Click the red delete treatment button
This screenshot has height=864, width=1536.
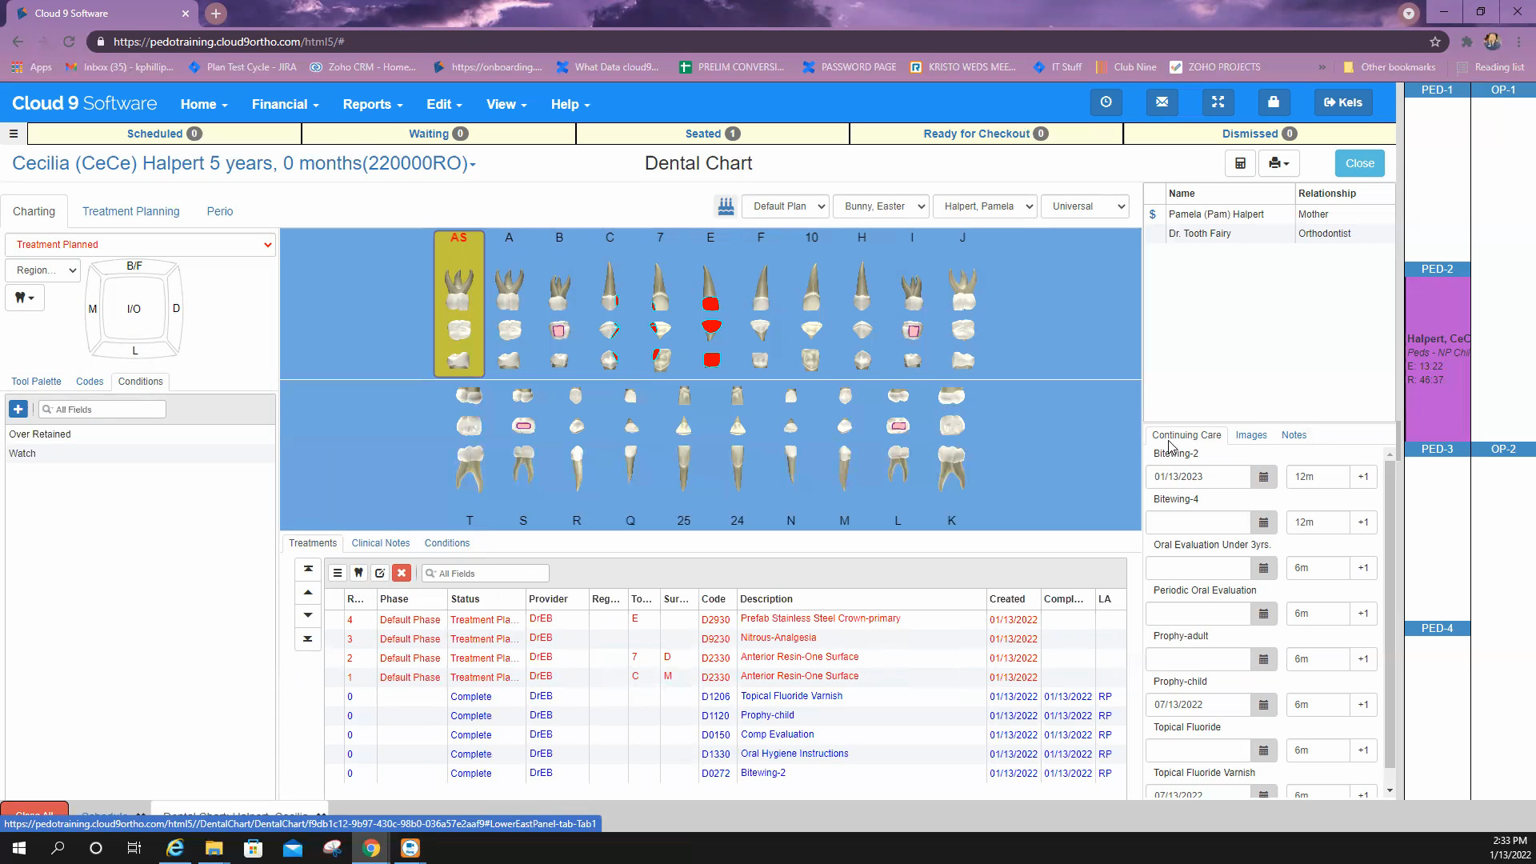click(402, 573)
